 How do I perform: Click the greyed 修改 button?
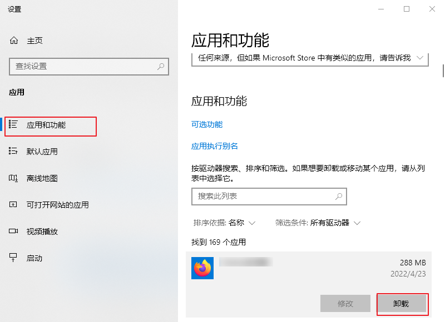pyautogui.click(x=345, y=304)
